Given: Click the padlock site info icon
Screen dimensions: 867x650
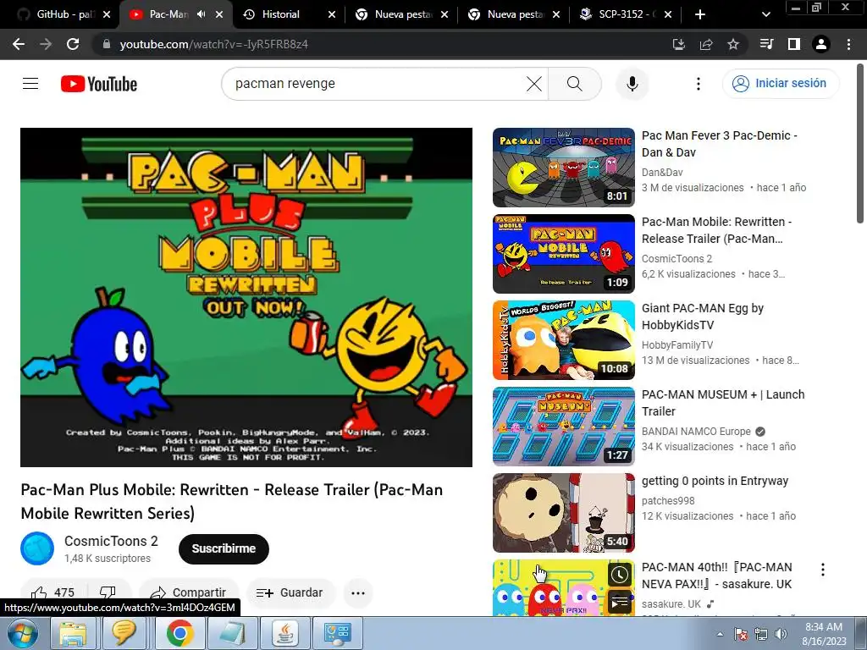Looking at the screenshot, I should coord(107,44).
